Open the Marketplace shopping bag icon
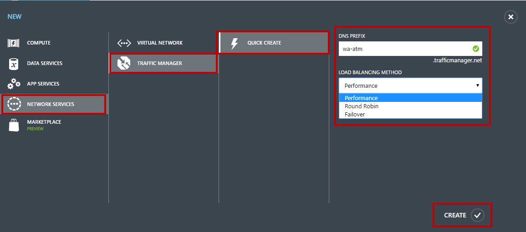The width and height of the screenshot is (526, 232). (13, 125)
